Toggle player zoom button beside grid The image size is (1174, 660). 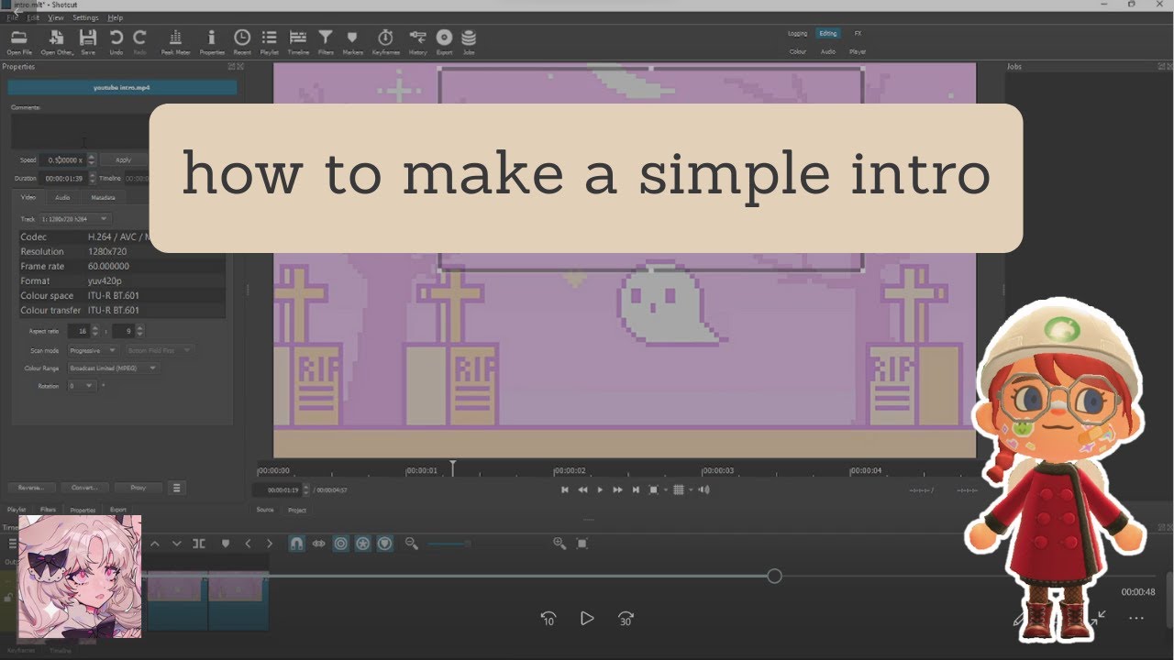coord(654,489)
